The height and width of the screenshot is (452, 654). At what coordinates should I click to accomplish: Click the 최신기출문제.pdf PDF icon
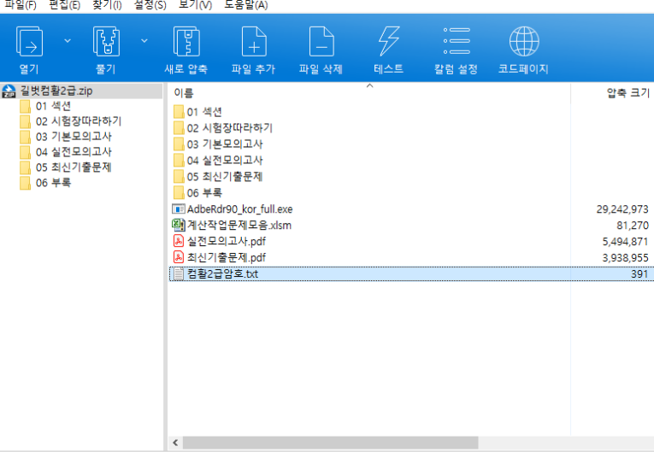pos(179,258)
